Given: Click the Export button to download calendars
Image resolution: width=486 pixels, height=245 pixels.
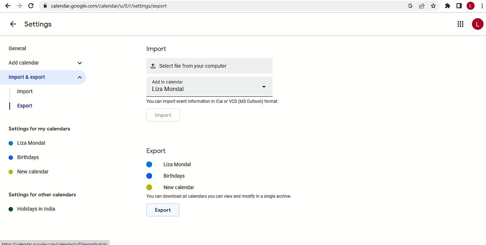Looking at the screenshot, I should [x=162, y=210].
